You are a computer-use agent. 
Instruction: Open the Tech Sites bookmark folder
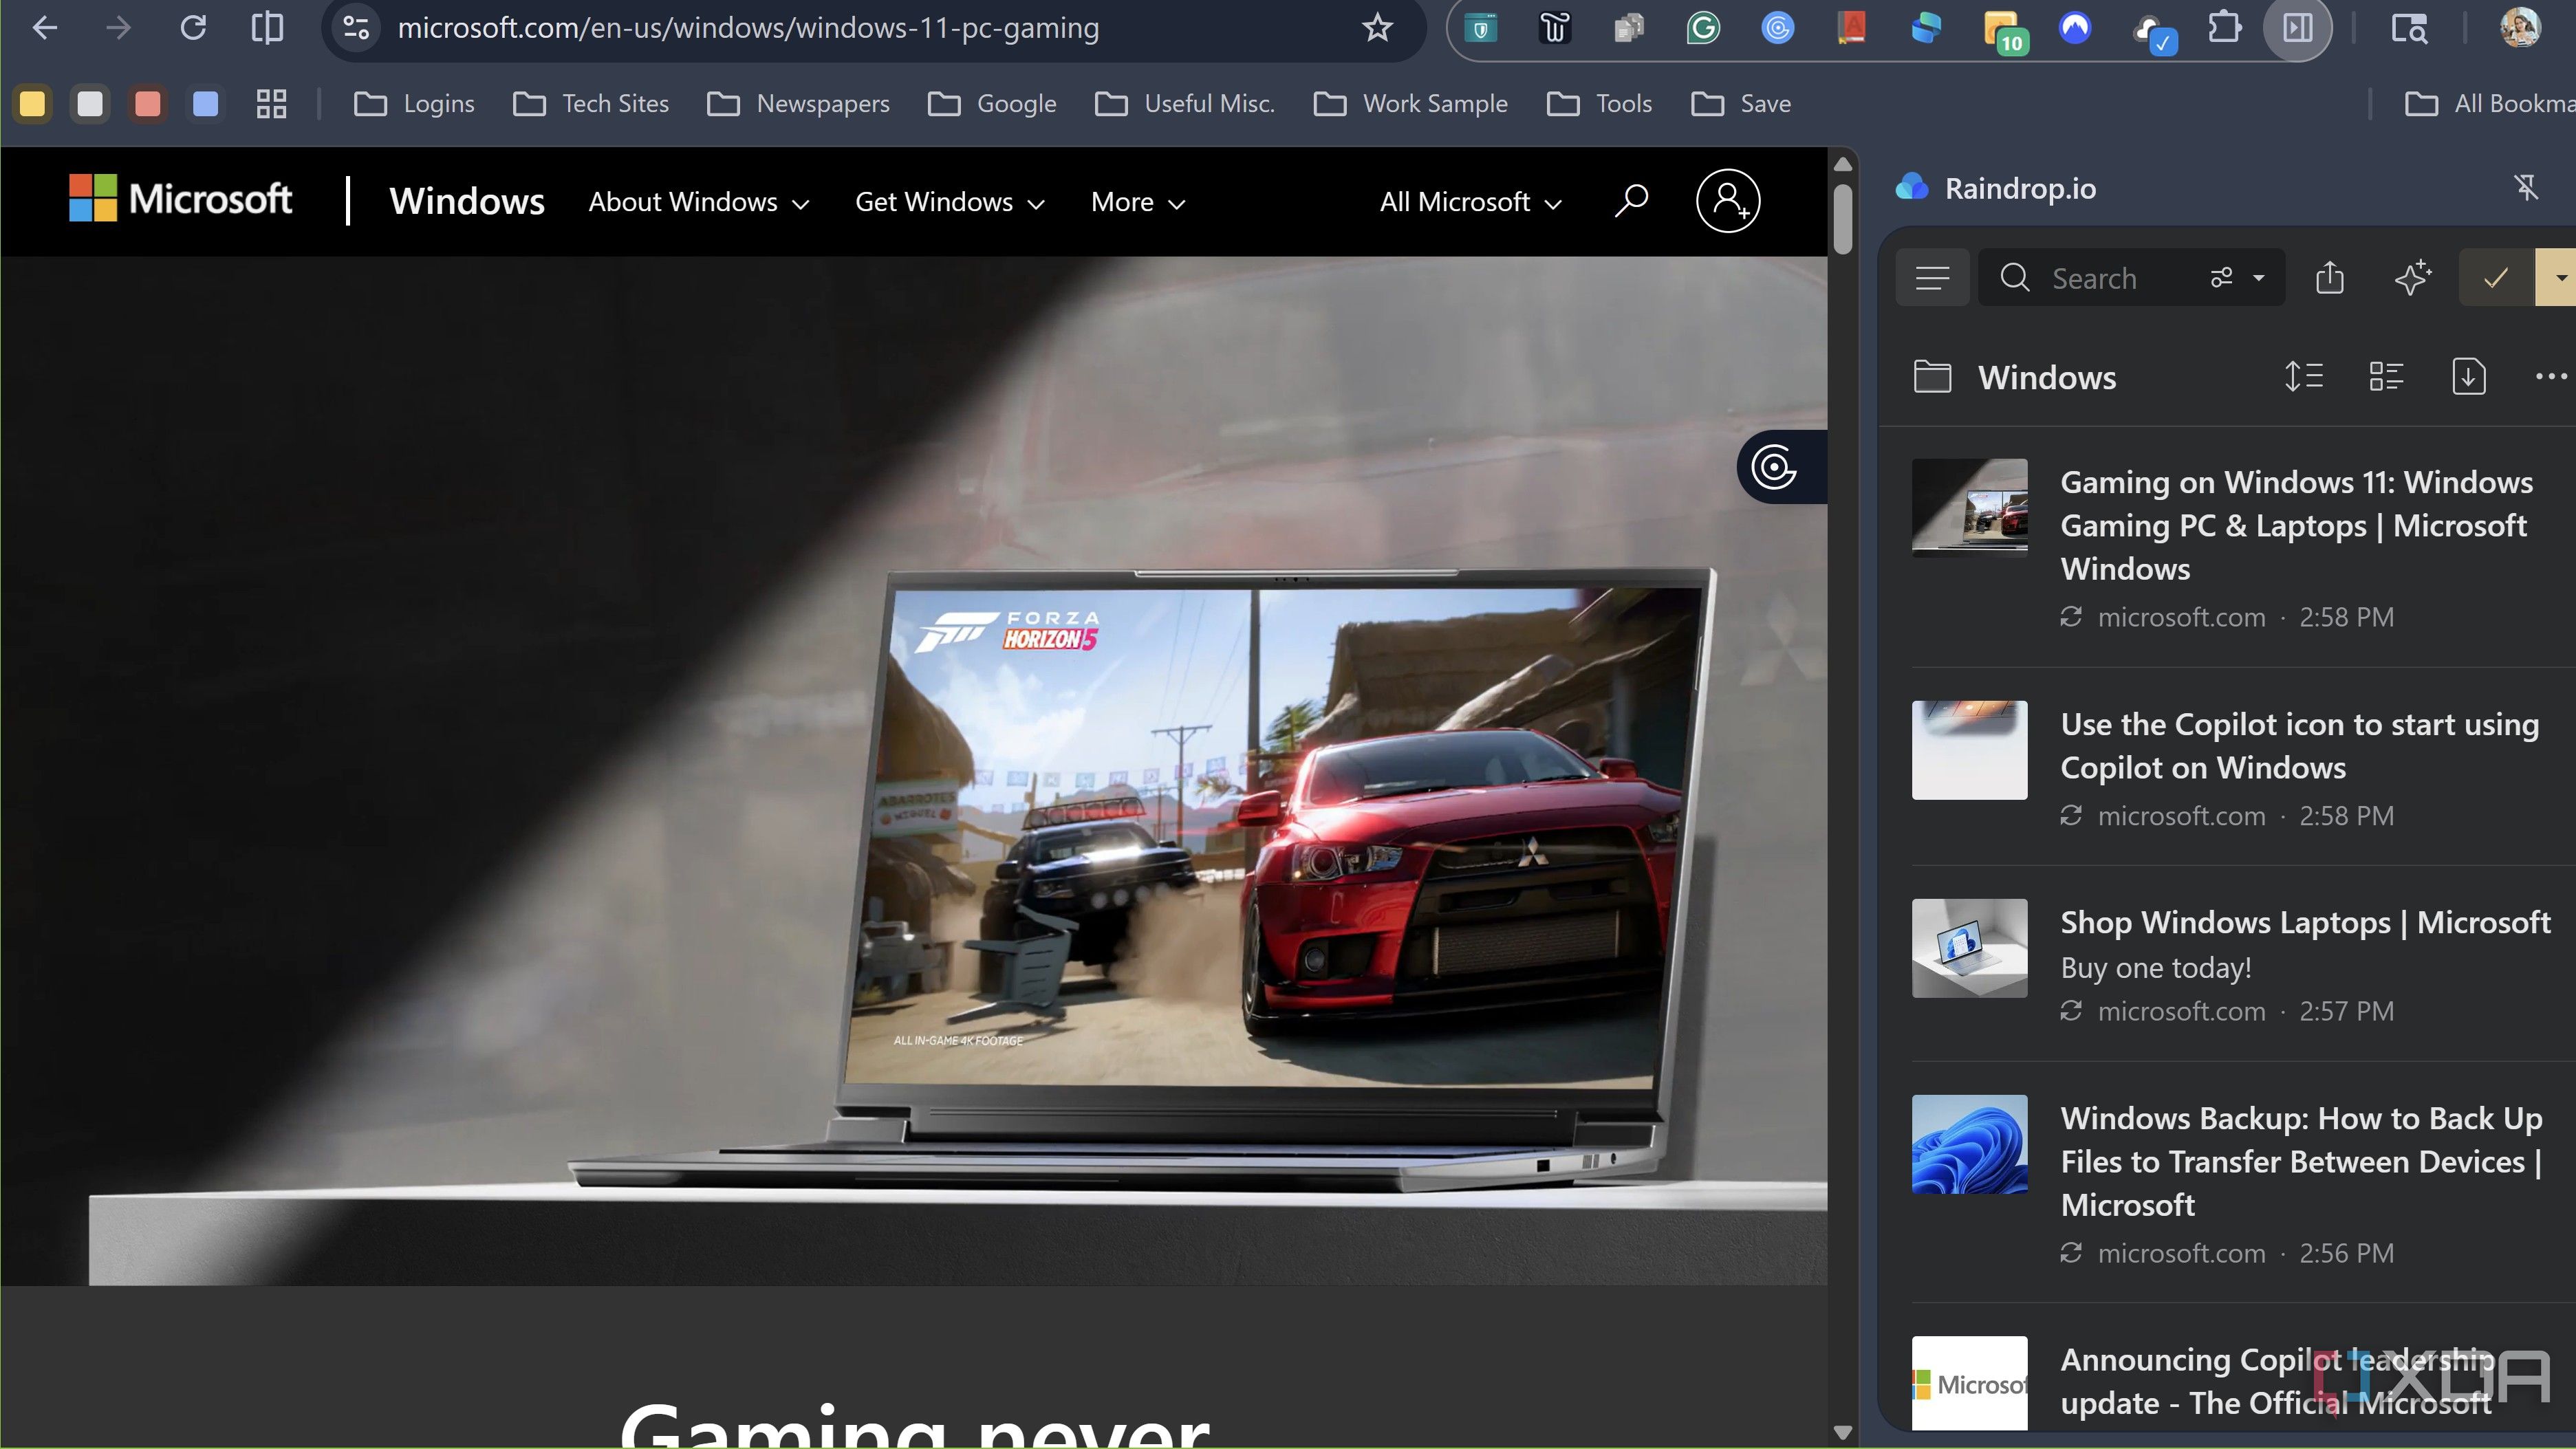coord(590,104)
